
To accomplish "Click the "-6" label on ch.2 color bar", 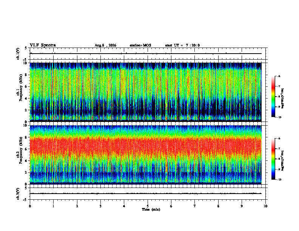I will click(x=279, y=139).
